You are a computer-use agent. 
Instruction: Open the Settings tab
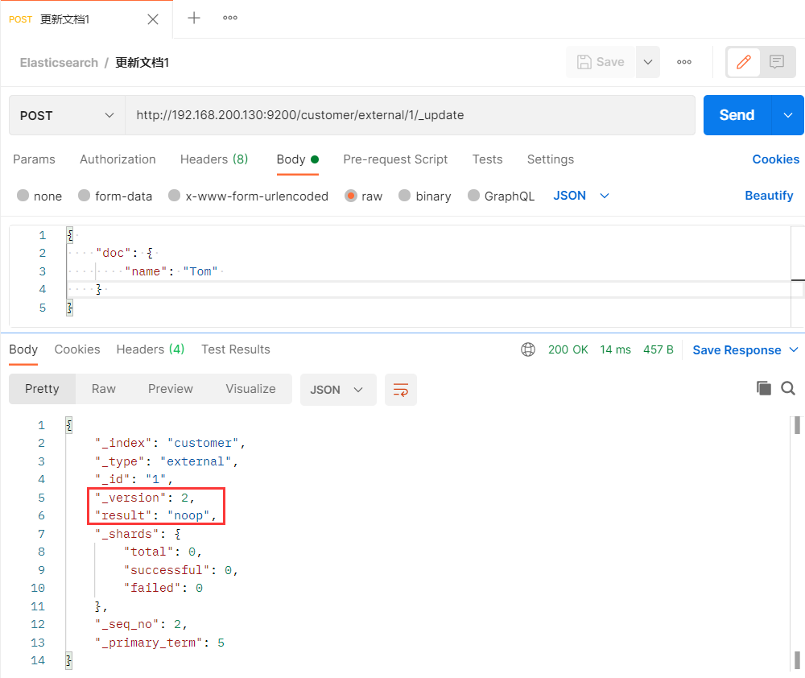coord(551,159)
